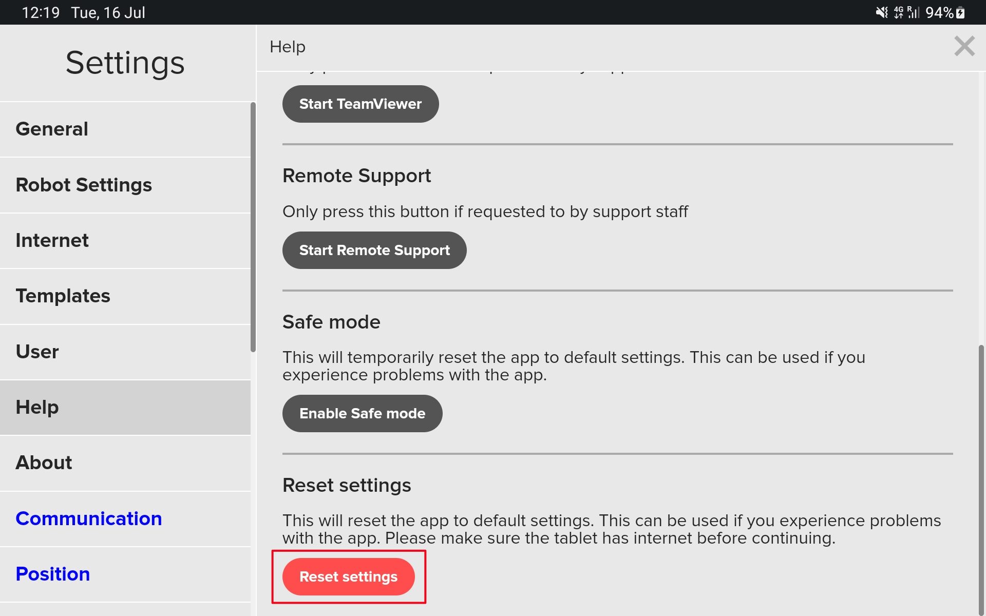Click 'Only press this button if requested' text

[x=485, y=211]
